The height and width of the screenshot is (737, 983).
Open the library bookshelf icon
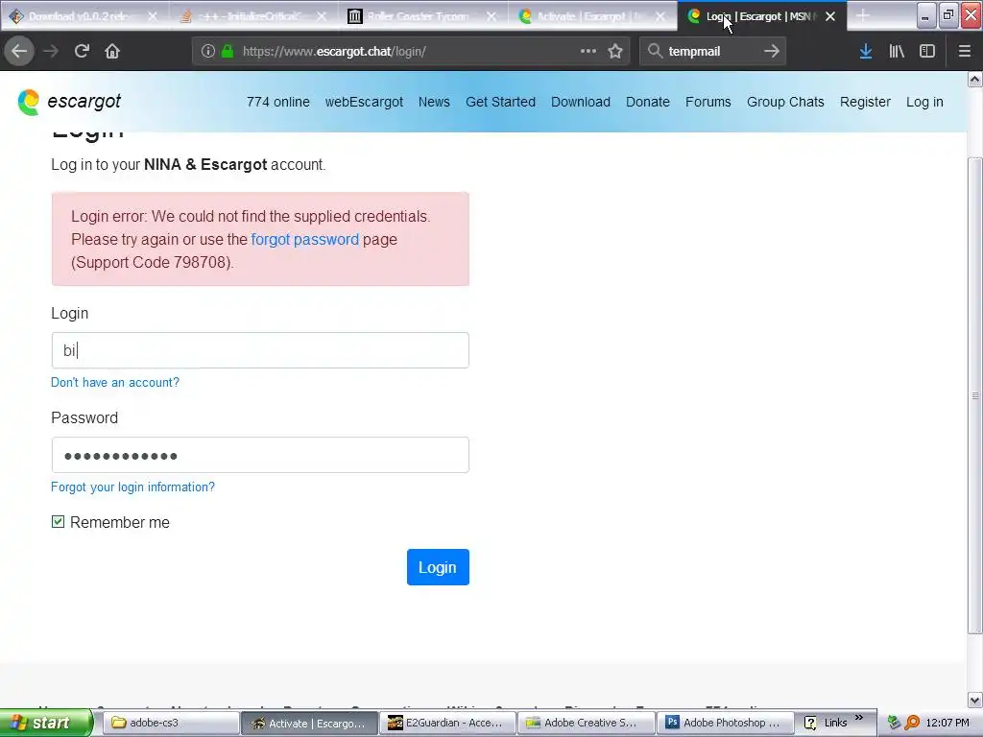[897, 52]
